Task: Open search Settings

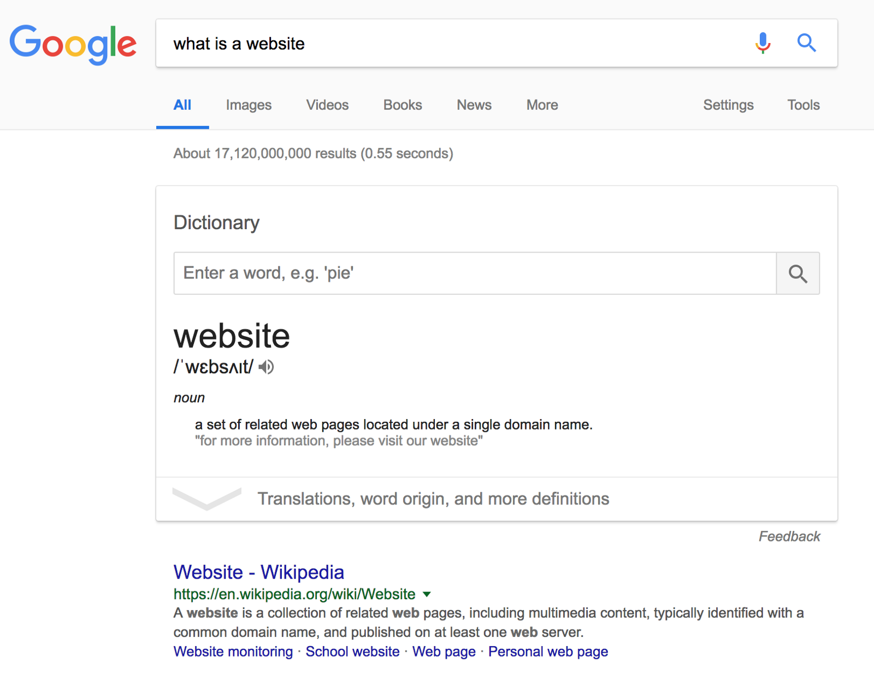Action: 728,105
